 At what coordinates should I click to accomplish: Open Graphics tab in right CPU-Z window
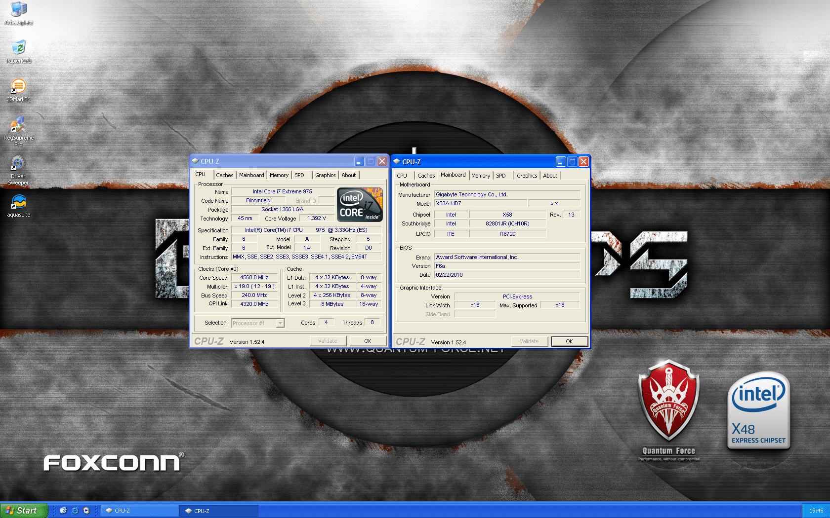[527, 176]
